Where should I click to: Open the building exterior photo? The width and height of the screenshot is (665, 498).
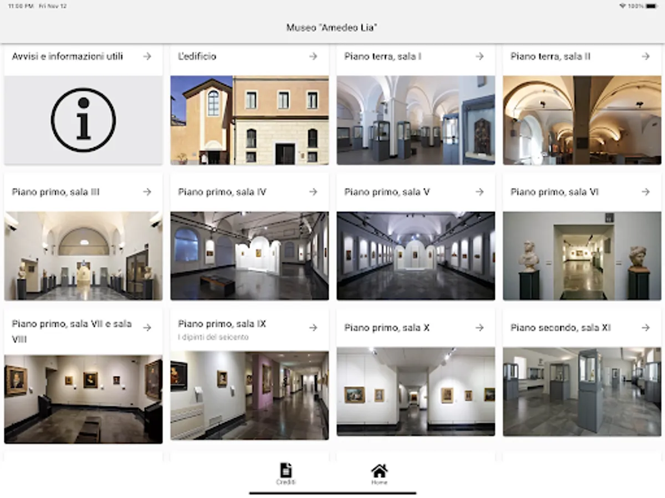tap(249, 120)
